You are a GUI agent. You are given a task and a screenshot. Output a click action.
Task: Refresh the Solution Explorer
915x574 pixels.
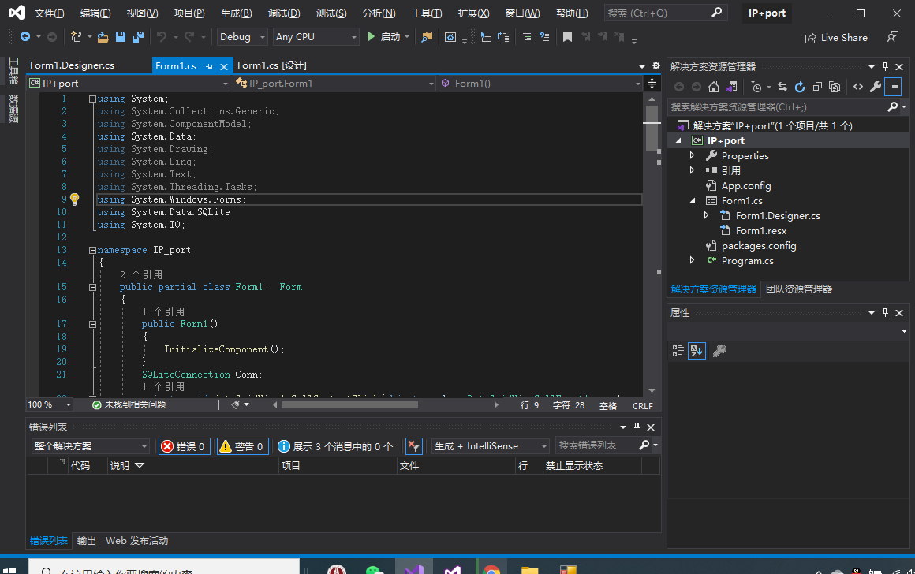800,87
